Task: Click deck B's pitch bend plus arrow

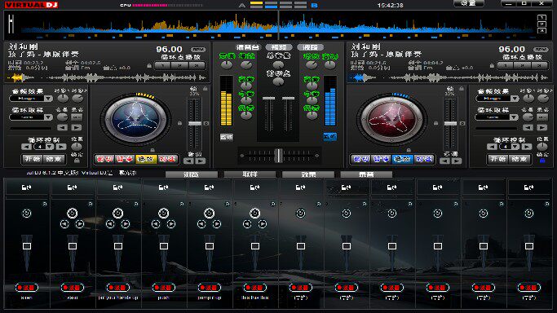Action: [x=458, y=161]
